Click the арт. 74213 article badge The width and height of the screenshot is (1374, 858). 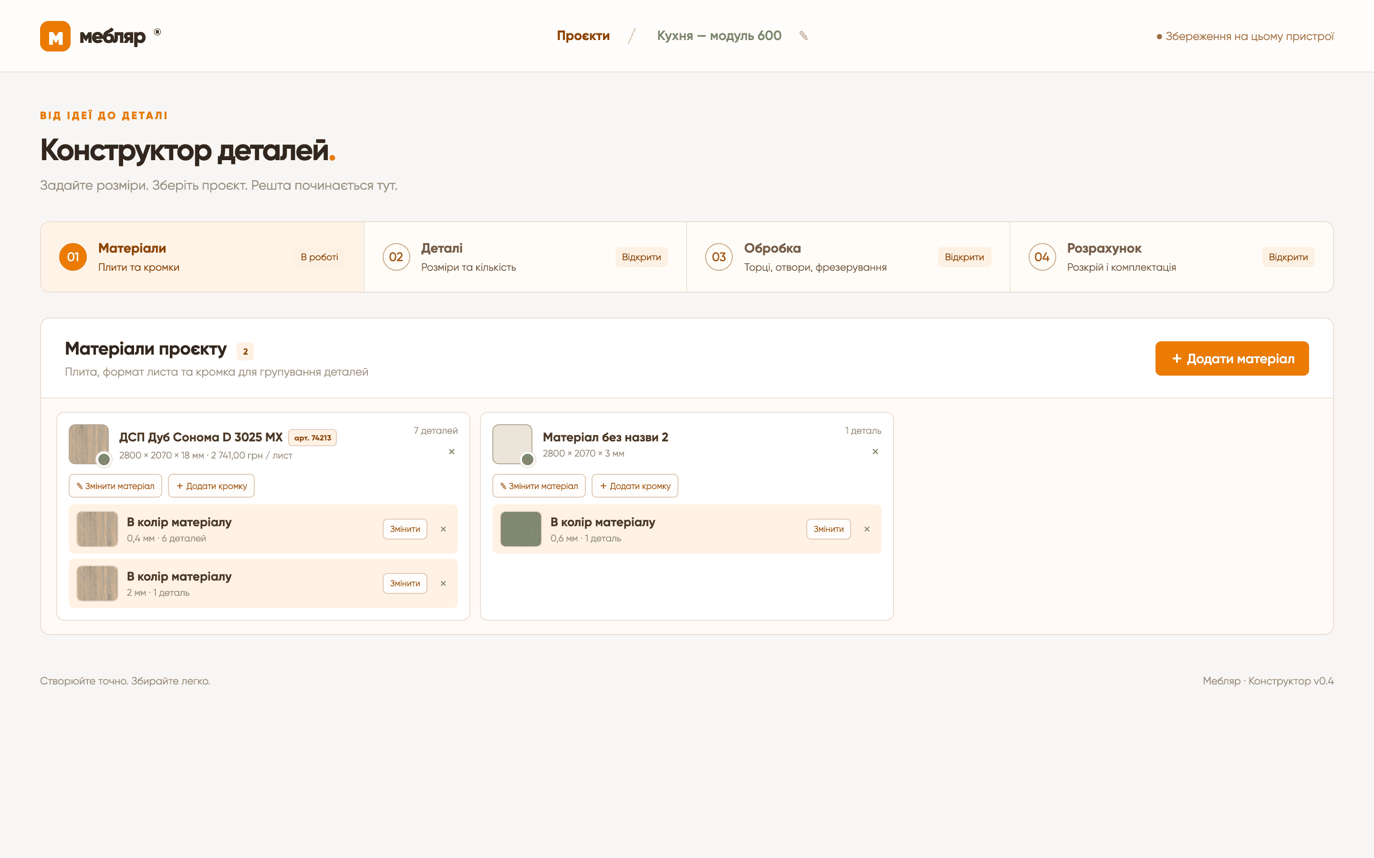(x=312, y=438)
